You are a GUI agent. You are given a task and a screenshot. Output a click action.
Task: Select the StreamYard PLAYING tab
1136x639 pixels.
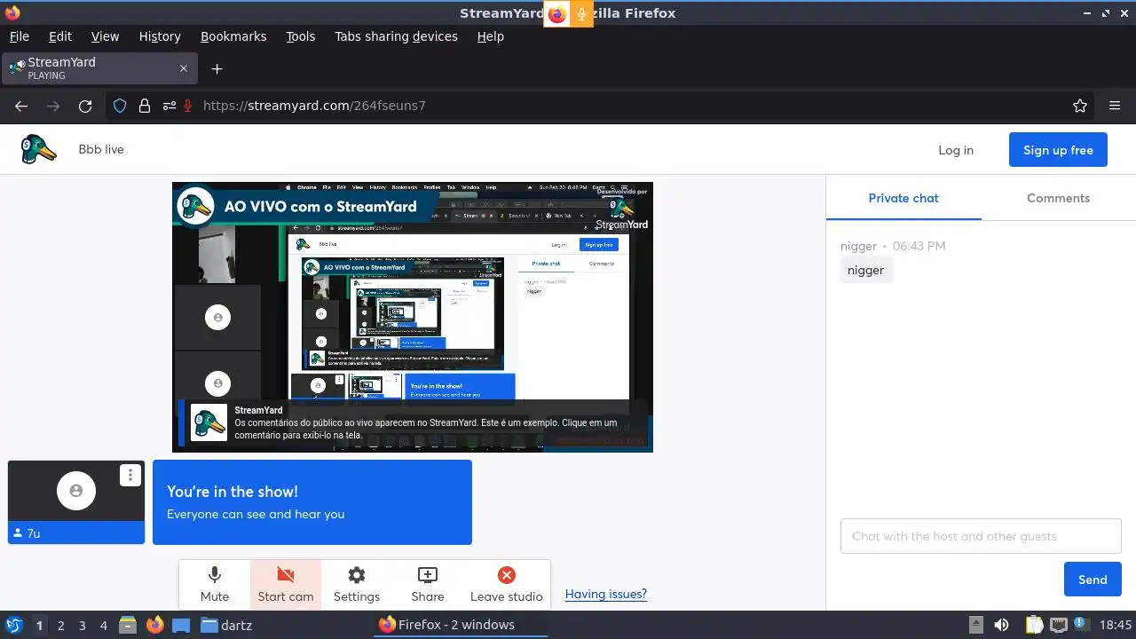[99, 68]
